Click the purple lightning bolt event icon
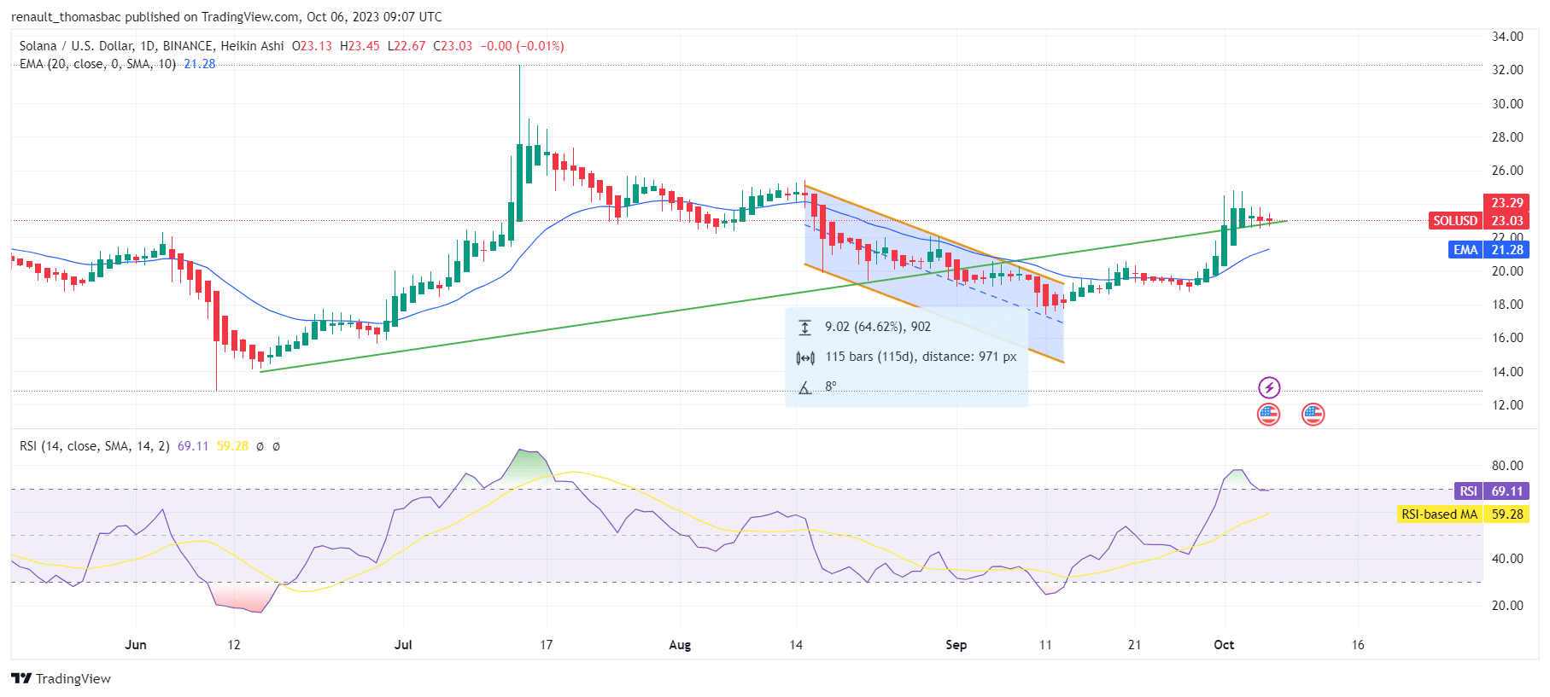The image size is (1550, 697). pyautogui.click(x=1269, y=388)
